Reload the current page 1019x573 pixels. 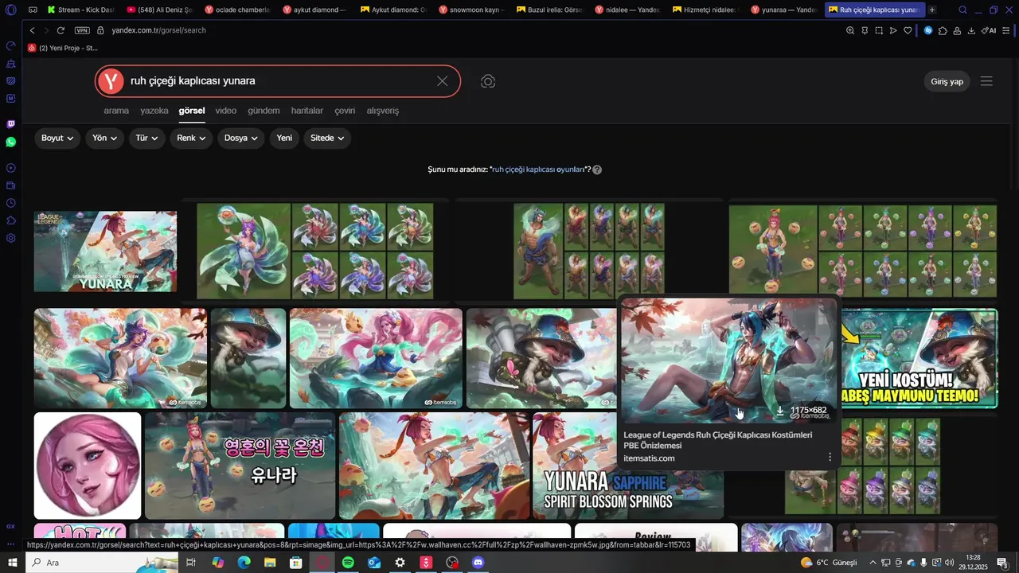(61, 30)
